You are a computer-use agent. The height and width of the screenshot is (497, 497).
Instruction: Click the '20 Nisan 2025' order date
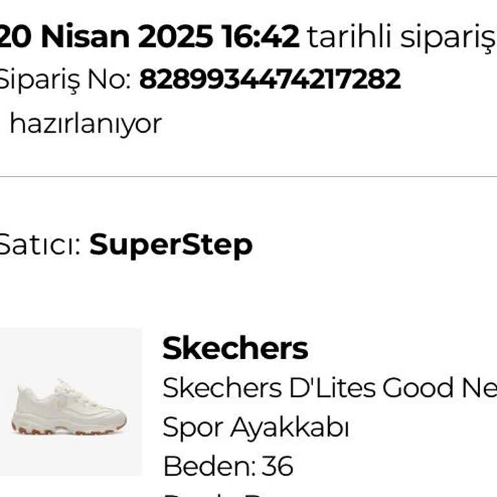(105, 38)
